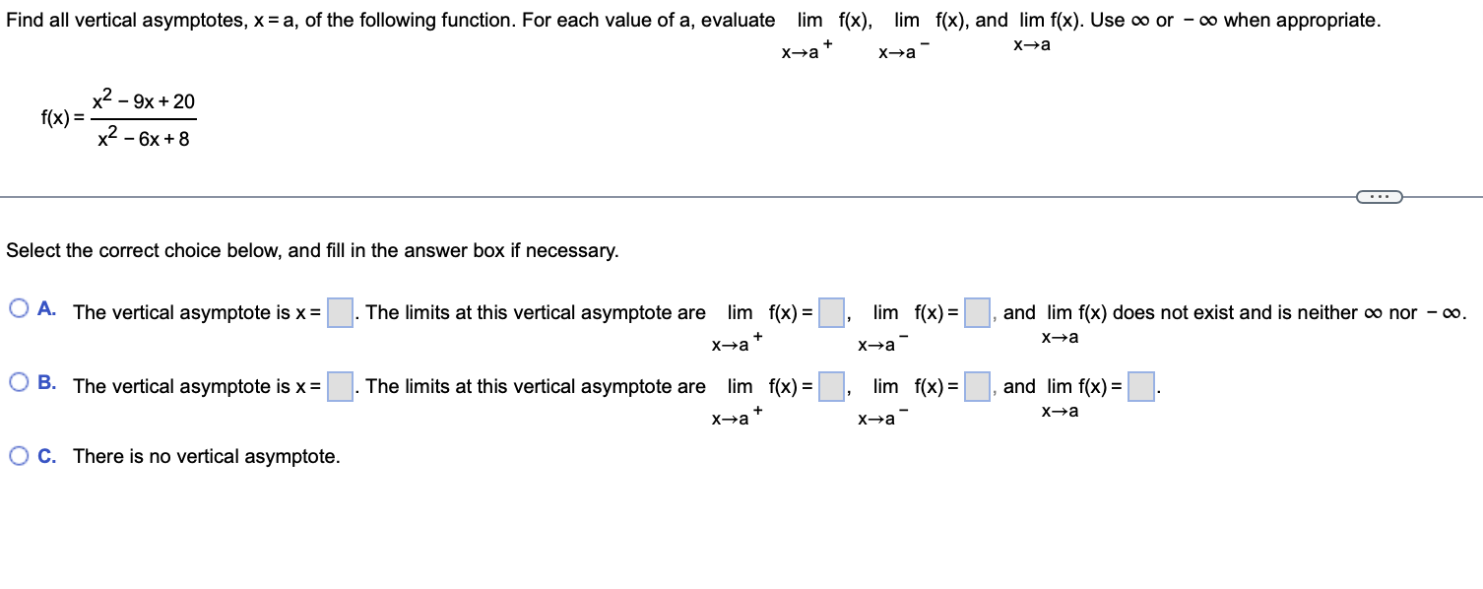Click the blue 'B.' choice label
Screen dimensions: 1483x589
pos(46,385)
